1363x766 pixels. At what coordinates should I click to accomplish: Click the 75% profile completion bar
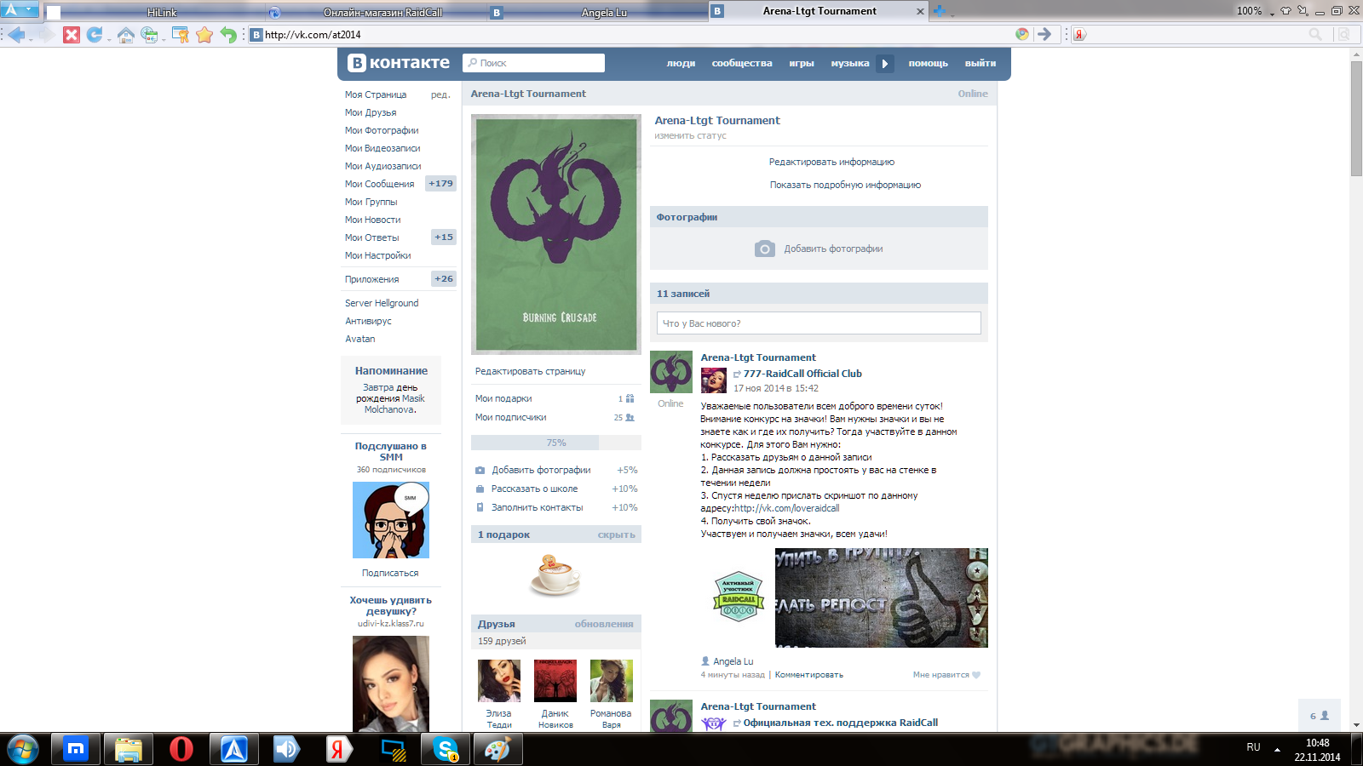(x=556, y=443)
